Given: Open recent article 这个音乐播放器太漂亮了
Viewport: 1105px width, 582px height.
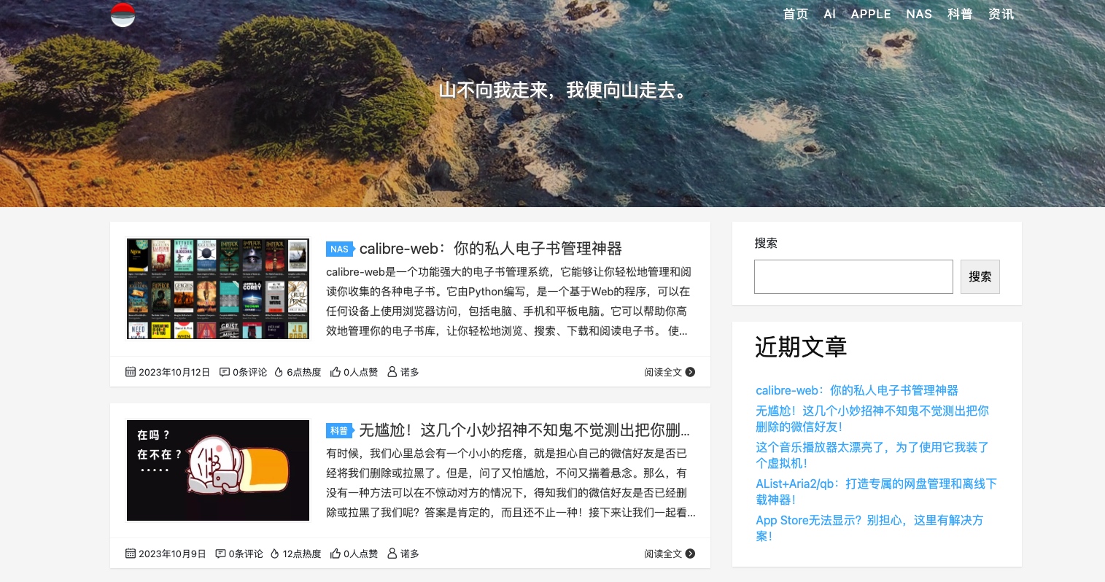Looking at the screenshot, I should tap(872, 455).
